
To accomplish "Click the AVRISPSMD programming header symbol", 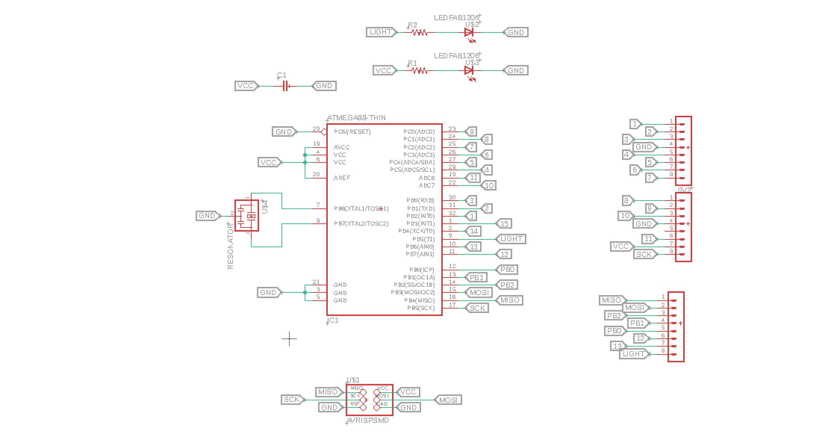I will click(x=369, y=400).
